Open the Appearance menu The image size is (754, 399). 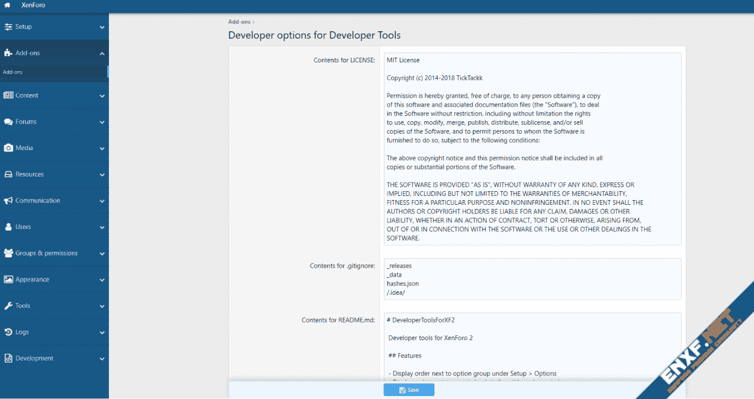pyautogui.click(x=32, y=280)
